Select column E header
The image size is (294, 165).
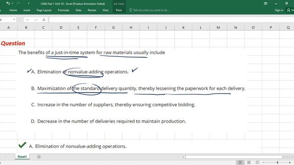(x=79, y=27)
